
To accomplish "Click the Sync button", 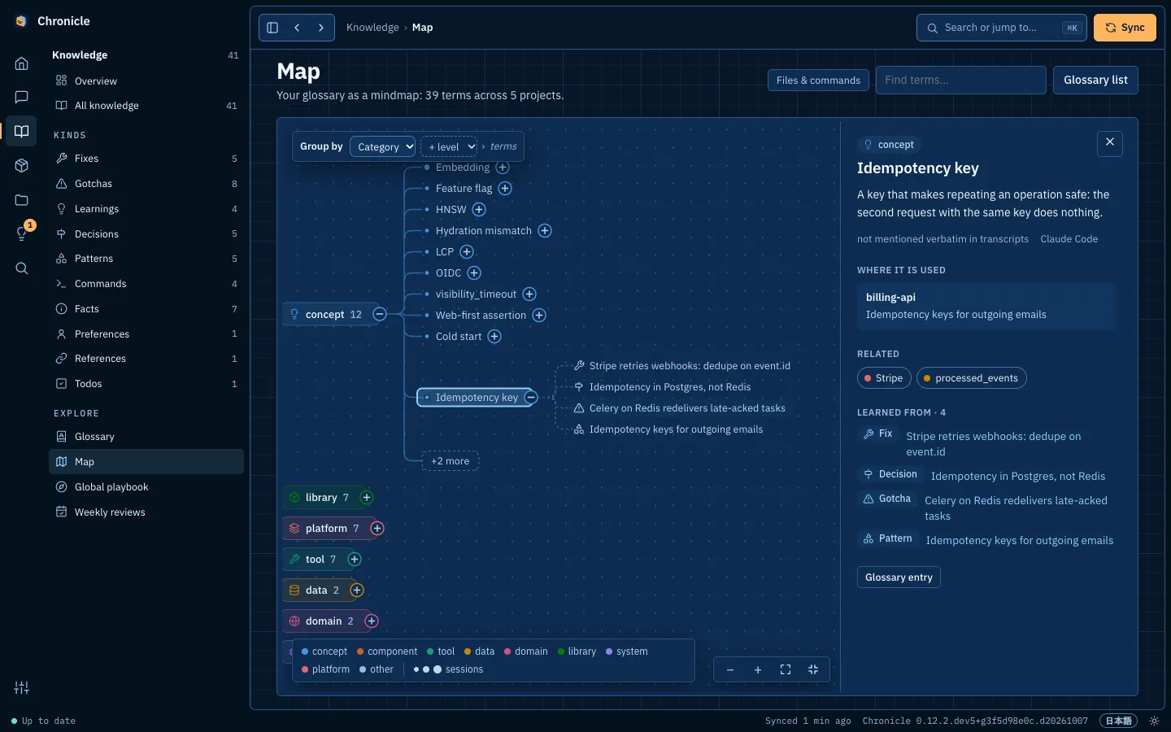I will [1125, 28].
